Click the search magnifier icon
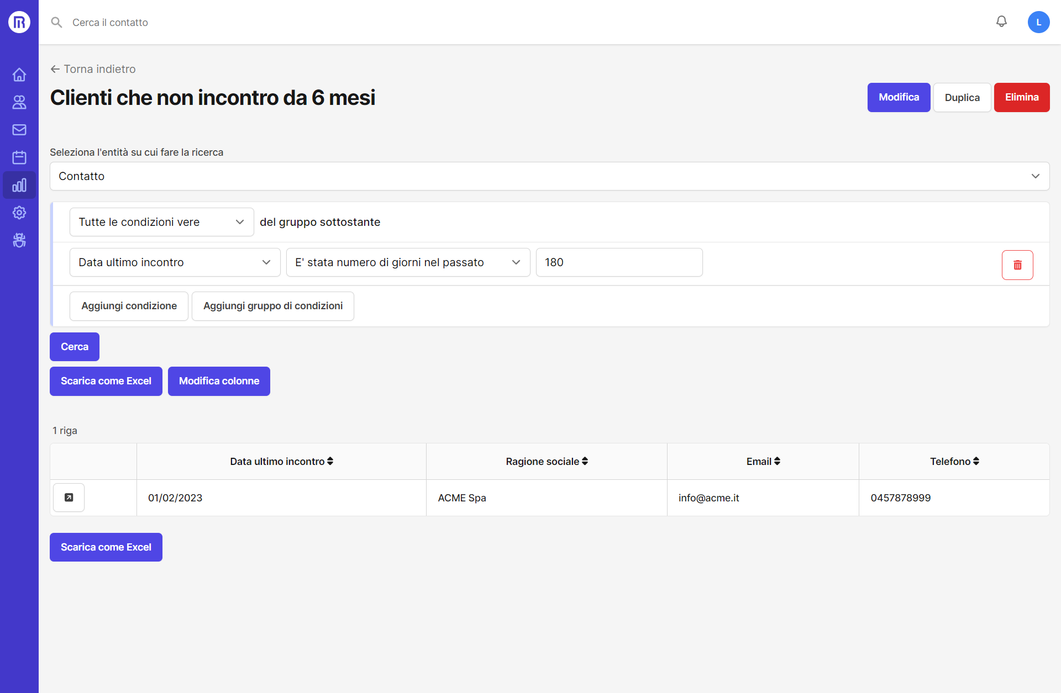This screenshot has width=1061, height=693. [56, 22]
